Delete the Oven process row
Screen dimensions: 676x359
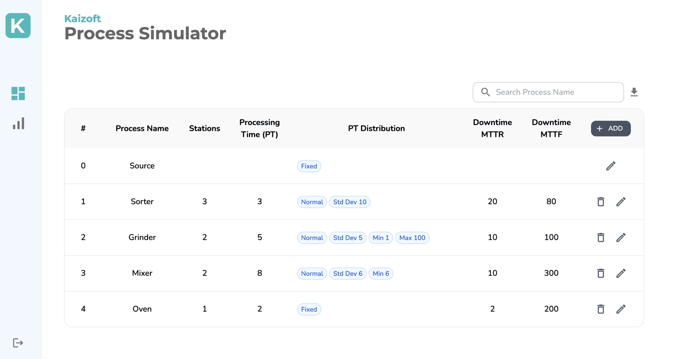tap(601, 309)
